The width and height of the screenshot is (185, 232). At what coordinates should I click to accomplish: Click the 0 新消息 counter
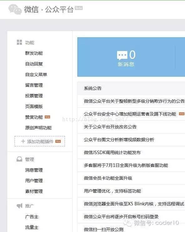point(126,59)
